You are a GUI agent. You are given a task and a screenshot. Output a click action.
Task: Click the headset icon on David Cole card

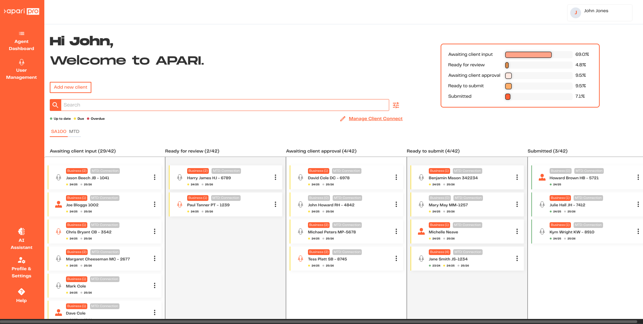[x=301, y=177]
